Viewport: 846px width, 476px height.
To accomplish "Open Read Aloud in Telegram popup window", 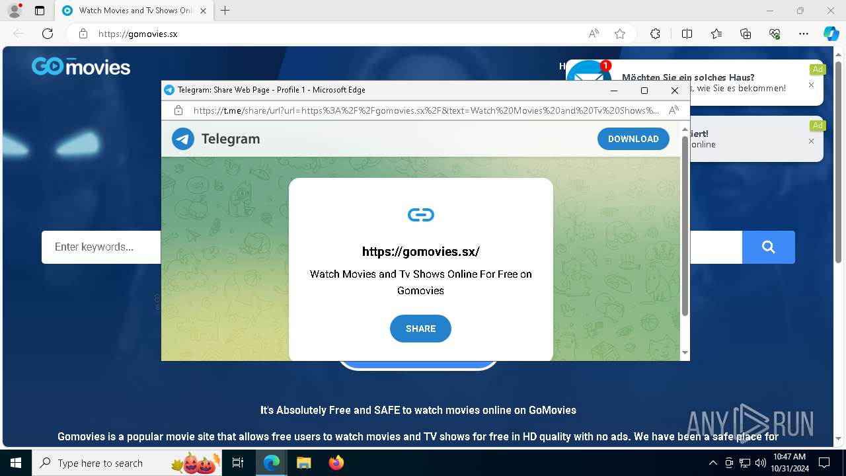I will pyautogui.click(x=674, y=110).
